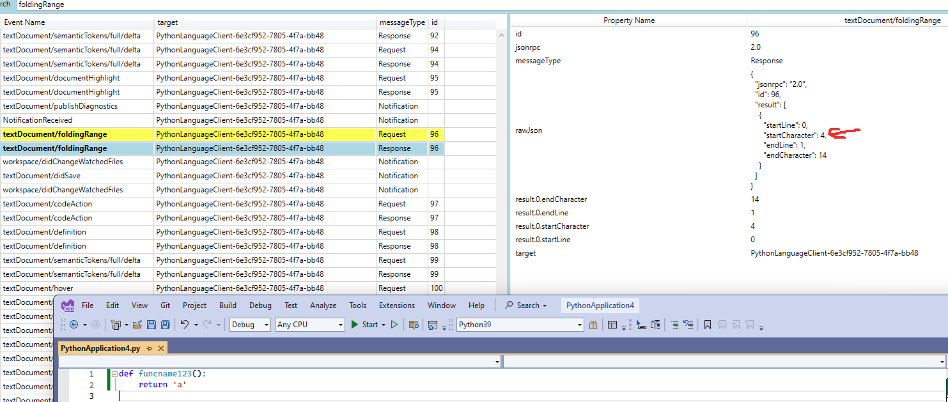
Task: Click the Navigate Backward arrow icon
Action: [75, 325]
